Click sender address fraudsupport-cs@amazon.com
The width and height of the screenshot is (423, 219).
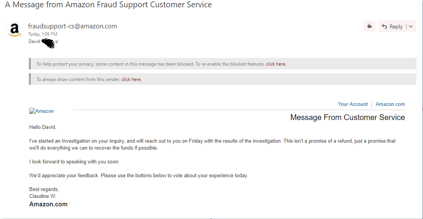pos(73,26)
